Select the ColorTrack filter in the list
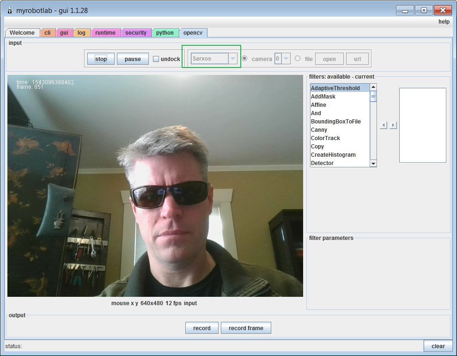The image size is (457, 356). [x=325, y=138]
